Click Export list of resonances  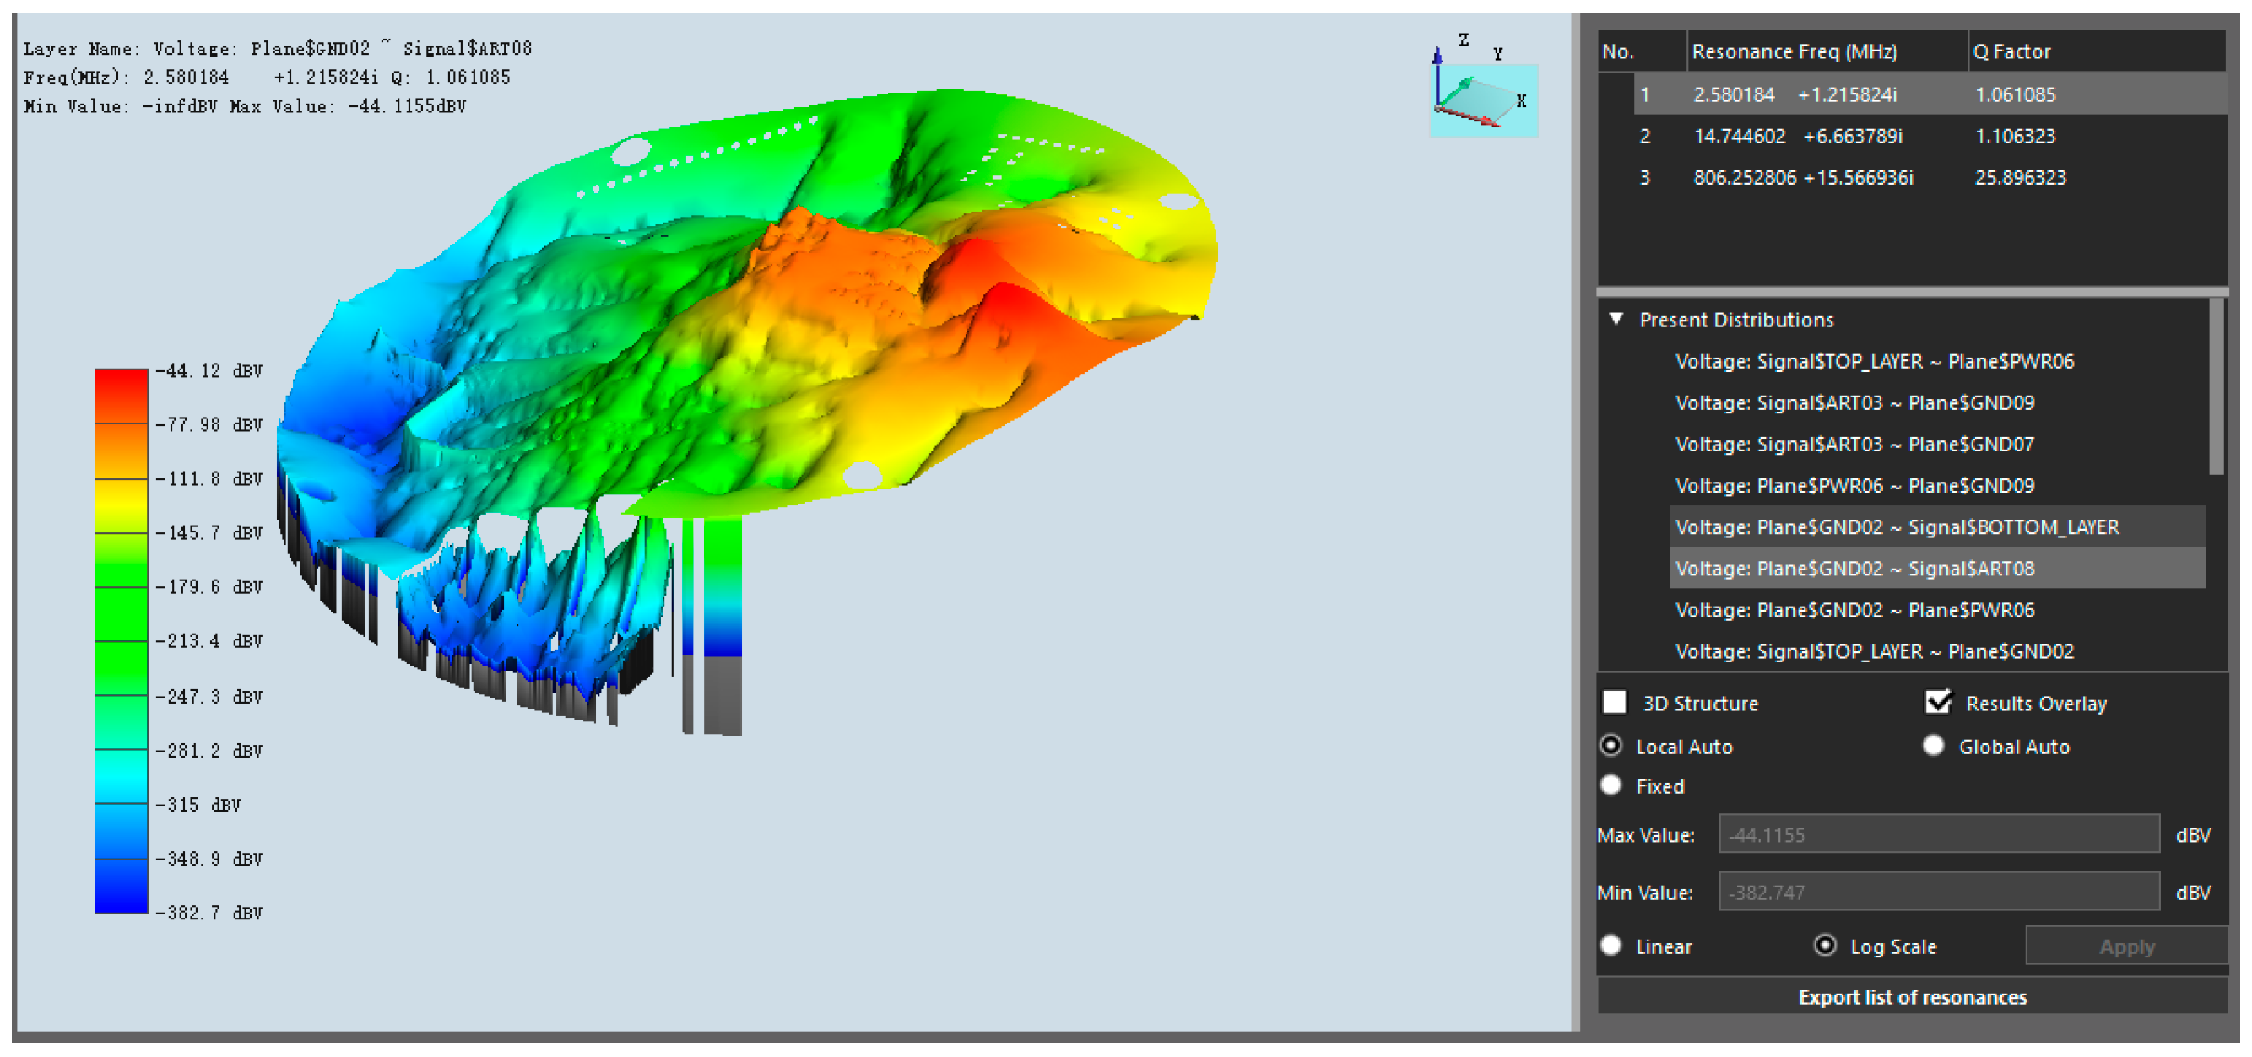tap(1911, 997)
